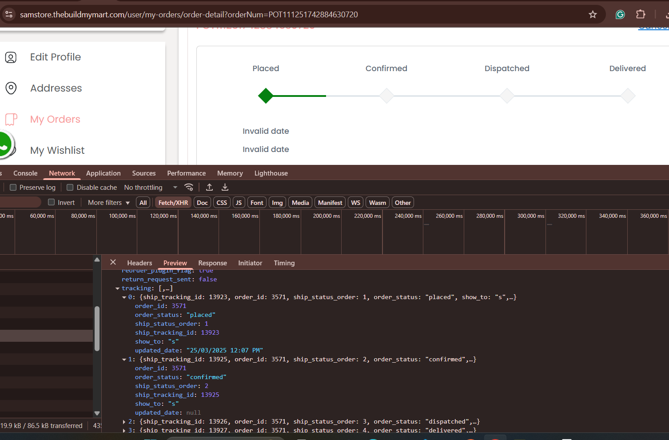Screen dimensions: 669x440
Task: Open the WhatsApp chat bubble
Action: point(5,144)
